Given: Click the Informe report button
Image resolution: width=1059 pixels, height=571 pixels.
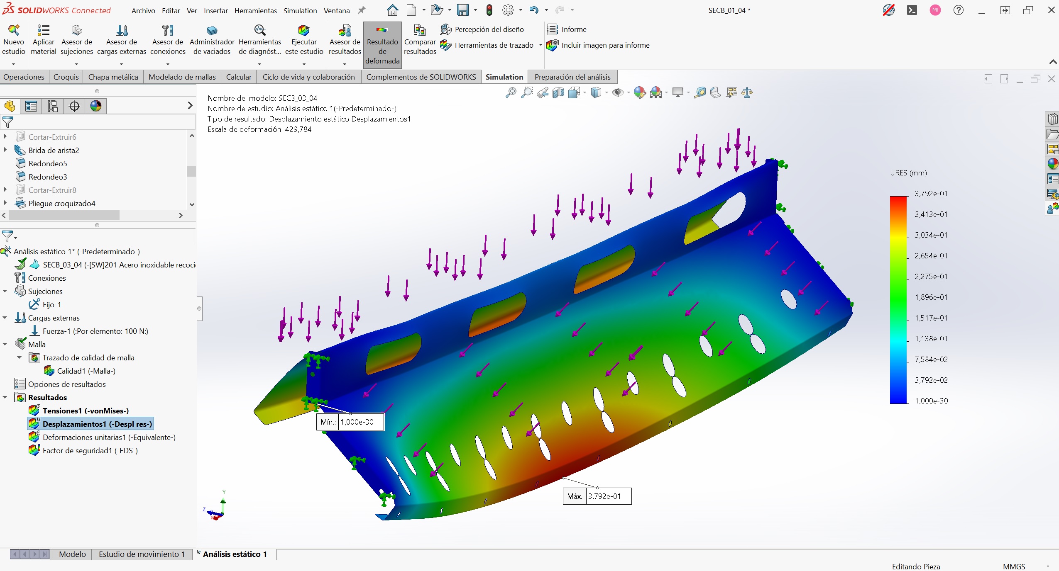Looking at the screenshot, I should click(567, 29).
